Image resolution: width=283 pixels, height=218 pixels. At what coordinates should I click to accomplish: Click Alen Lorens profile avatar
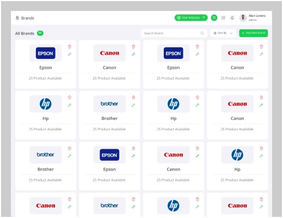tap(243, 17)
